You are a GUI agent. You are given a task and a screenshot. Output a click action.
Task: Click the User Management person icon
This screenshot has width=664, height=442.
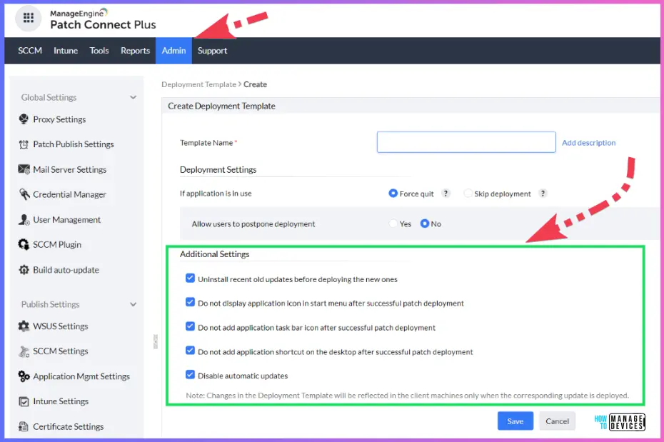coord(24,220)
